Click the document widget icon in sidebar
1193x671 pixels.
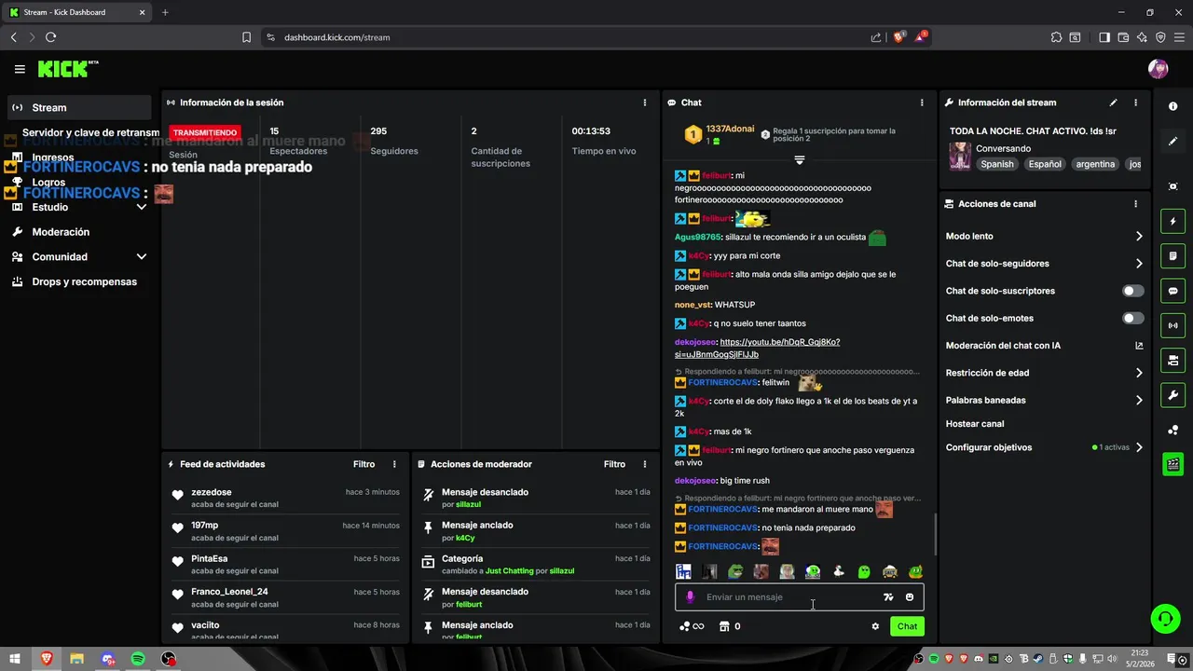[x=1173, y=256]
